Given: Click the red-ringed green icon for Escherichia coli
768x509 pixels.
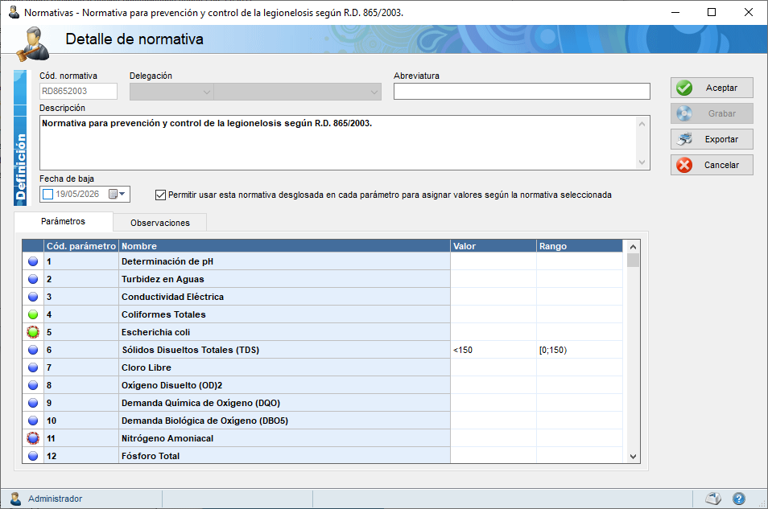Looking at the screenshot, I should [x=33, y=332].
